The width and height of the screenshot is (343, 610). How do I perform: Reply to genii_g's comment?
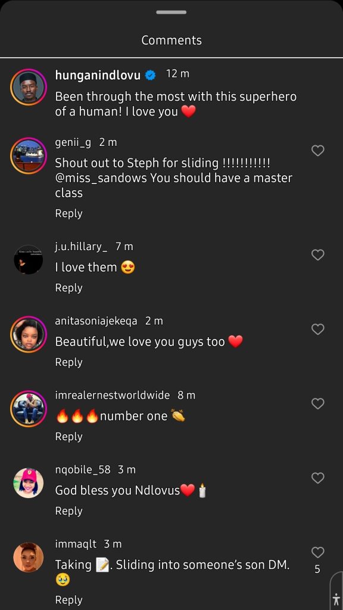click(69, 214)
